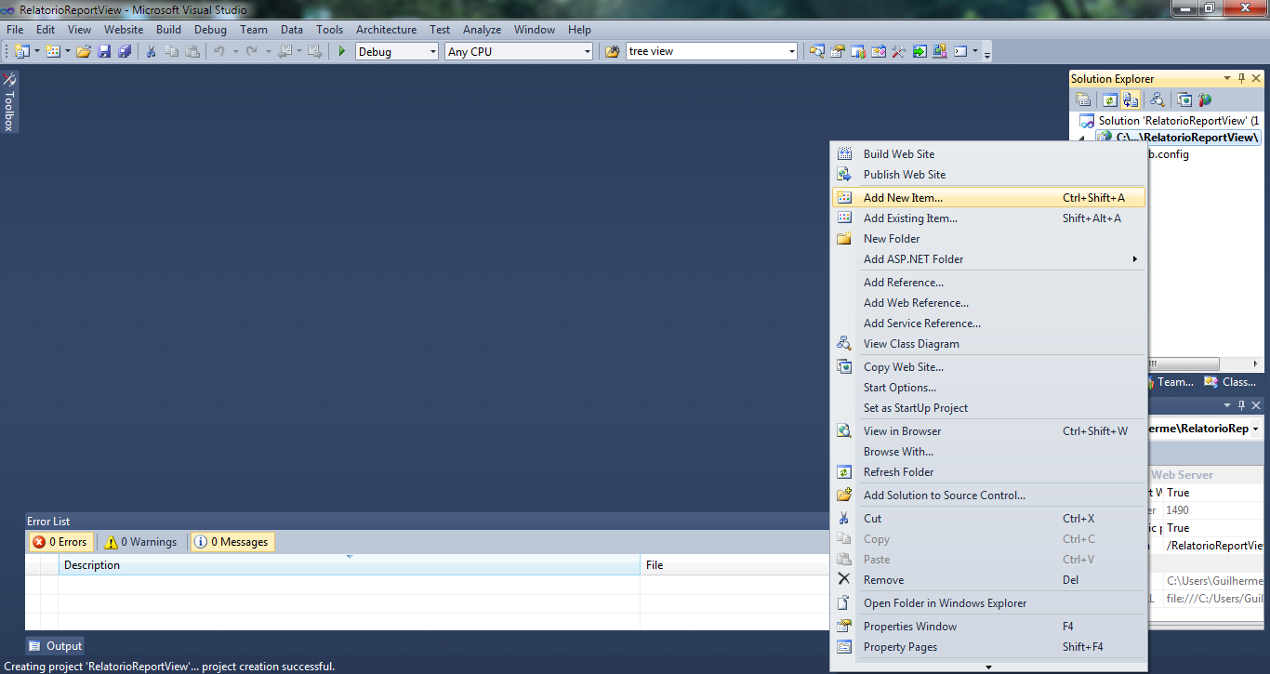Open the Add New Item icon's dropdown arrow
Screen dimensions: 1270x674
click(68, 51)
